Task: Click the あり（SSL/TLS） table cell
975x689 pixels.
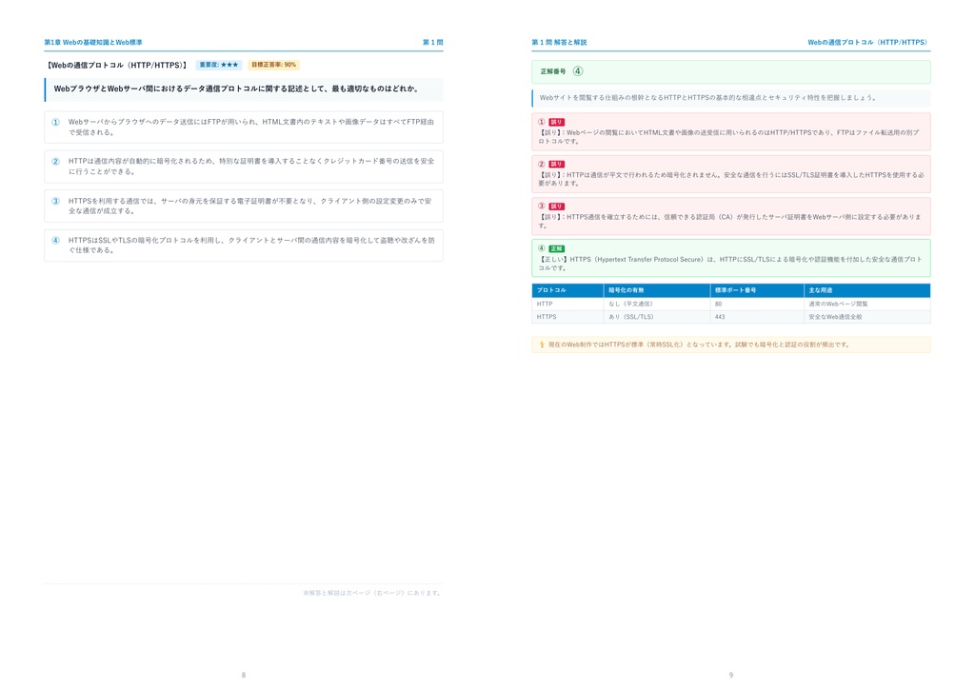Action: [657, 317]
